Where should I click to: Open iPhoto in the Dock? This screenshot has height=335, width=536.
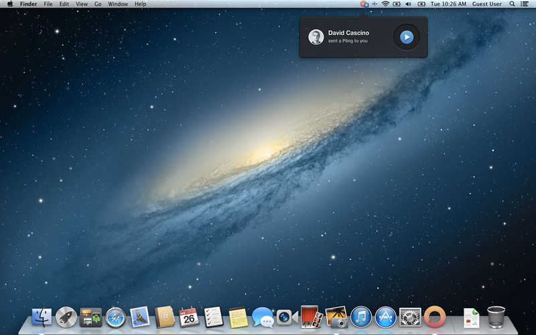click(336, 317)
